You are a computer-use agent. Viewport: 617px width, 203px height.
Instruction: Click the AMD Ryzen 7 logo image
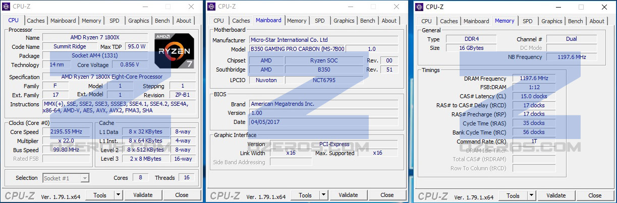point(174,51)
